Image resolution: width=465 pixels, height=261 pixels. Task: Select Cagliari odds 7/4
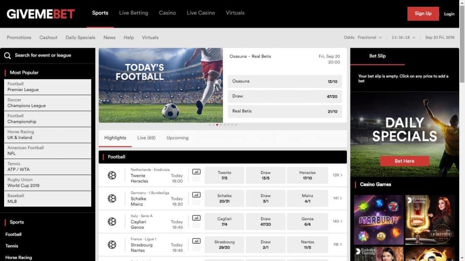click(x=224, y=222)
